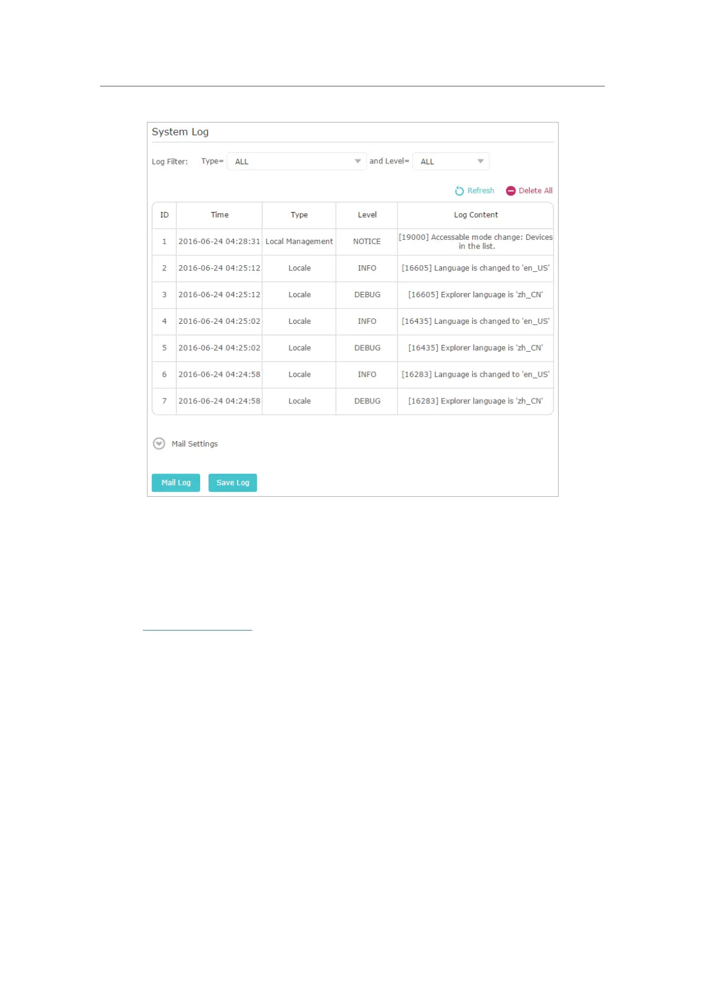Click the [16605] Language is changed entry
Image resolution: width=705 pixels, height=997 pixels.
[476, 268]
